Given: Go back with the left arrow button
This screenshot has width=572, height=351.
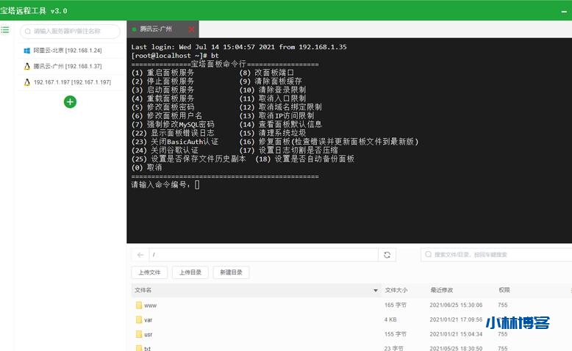Looking at the screenshot, I should [140, 255].
